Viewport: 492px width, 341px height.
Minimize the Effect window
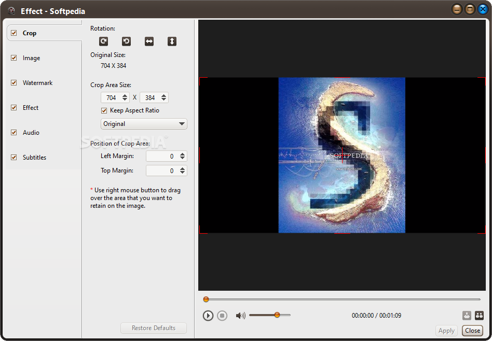457,9
